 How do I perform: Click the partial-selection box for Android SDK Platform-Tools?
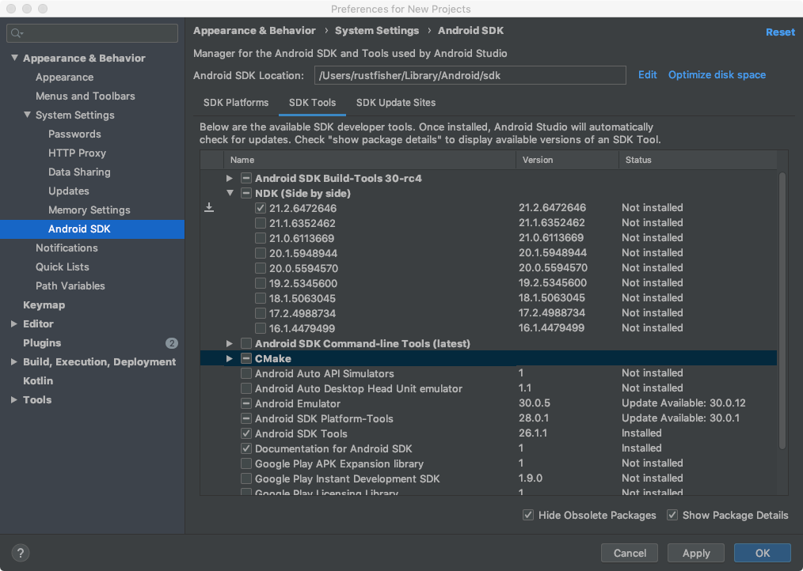[x=246, y=418]
